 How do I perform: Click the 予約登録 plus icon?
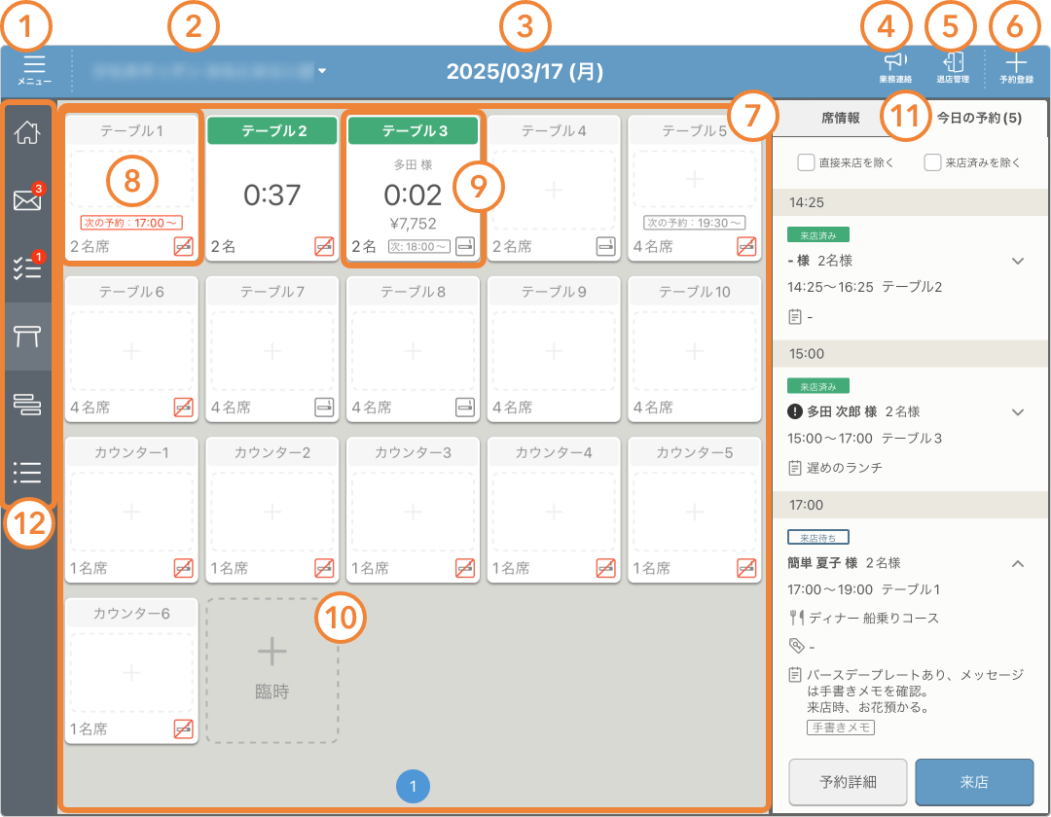tap(1015, 68)
